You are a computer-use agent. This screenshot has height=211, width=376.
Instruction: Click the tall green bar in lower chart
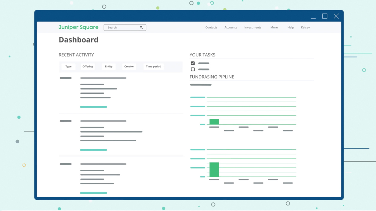coord(214,169)
